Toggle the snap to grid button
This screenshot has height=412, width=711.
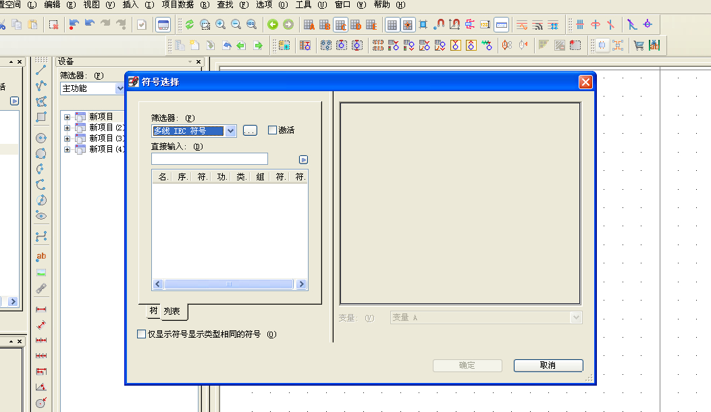pyautogui.click(x=408, y=24)
